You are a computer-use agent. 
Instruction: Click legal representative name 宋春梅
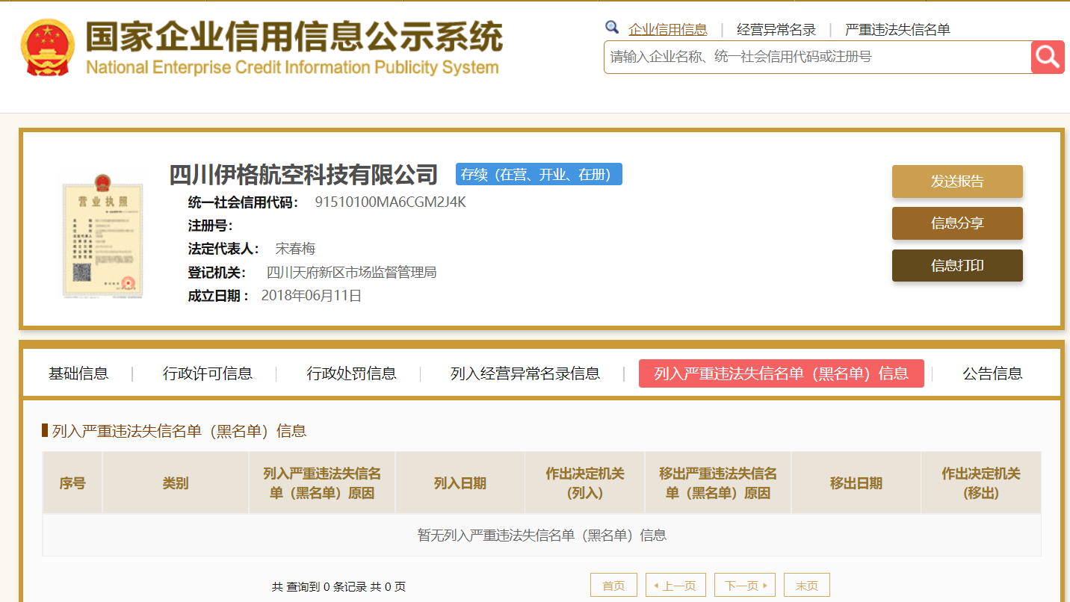click(x=295, y=249)
